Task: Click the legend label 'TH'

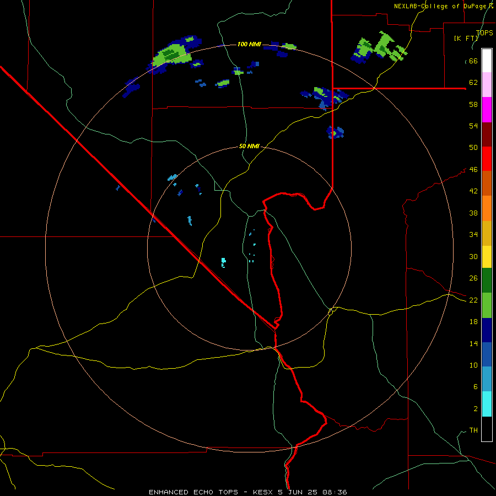Action: click(x=473, y=430)
